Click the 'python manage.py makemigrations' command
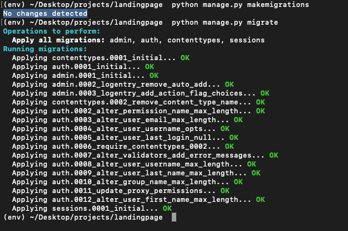This screenshot has height=231, width=348. [x=240, y=4]
